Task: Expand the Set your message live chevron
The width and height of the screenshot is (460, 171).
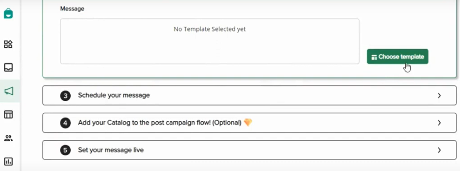Action: click(x=439, y=150)
